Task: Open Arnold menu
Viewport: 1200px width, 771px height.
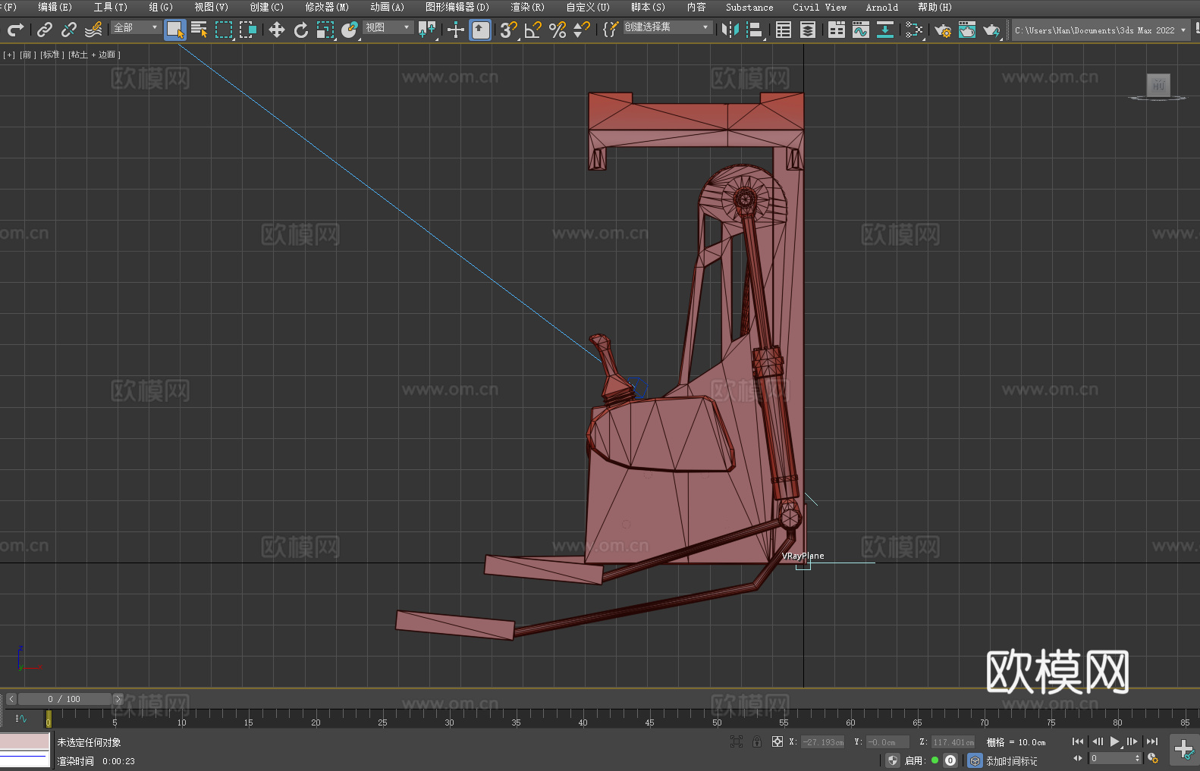Action: pyautogui.click(x=881, y=7)
